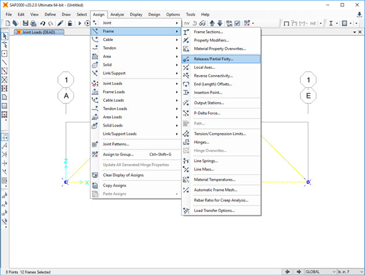Click the New Model toolbar icon
This screenshot has width=365, height=276.
click(x=8, y=23)
